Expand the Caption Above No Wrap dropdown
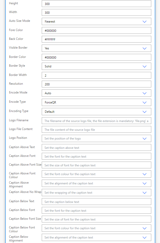This screenshot has height=243, width=160. [144, 193]
